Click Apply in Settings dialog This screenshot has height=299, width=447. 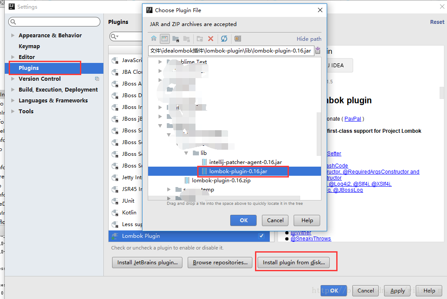pos(397,291)
